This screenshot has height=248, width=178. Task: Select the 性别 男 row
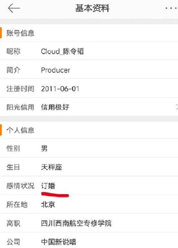(x=89, y=148)
